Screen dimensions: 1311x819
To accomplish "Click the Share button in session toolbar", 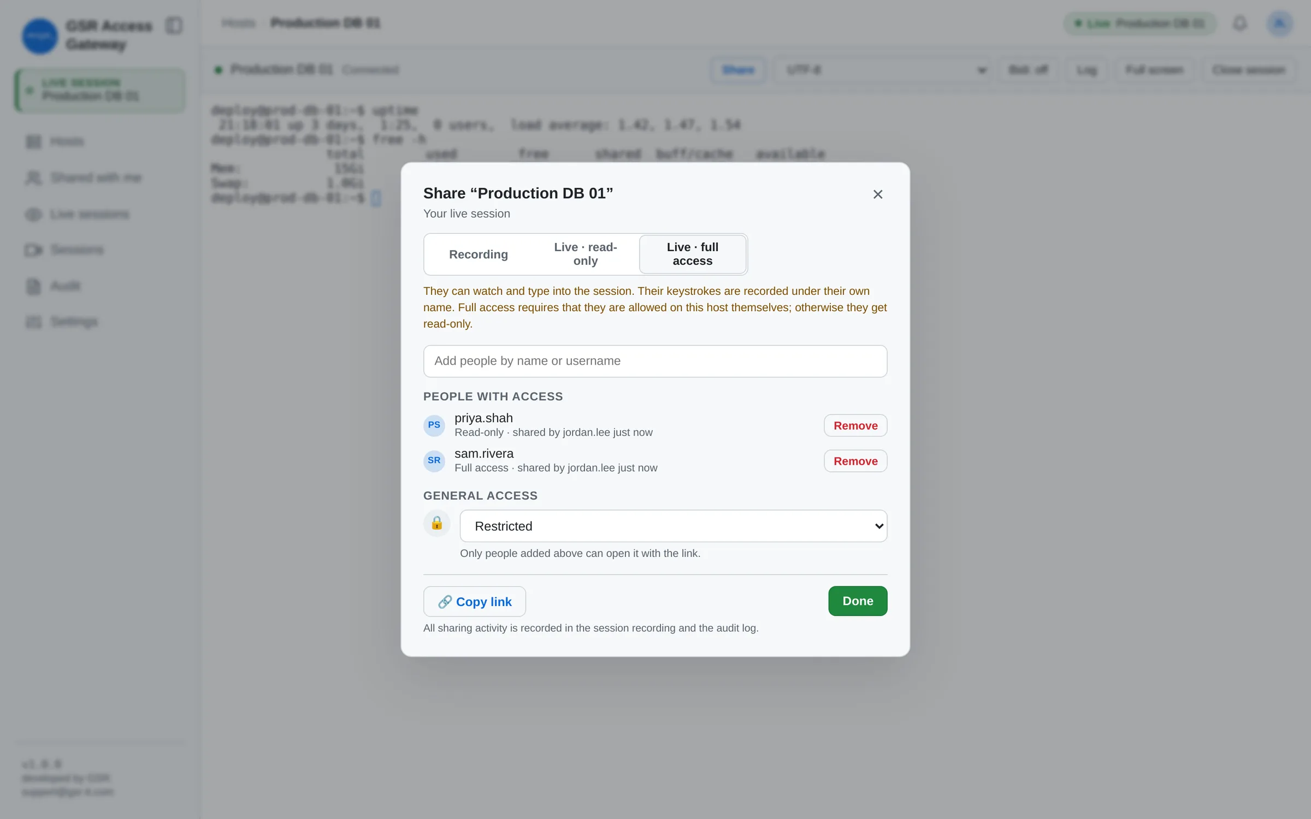I will 738,70.
